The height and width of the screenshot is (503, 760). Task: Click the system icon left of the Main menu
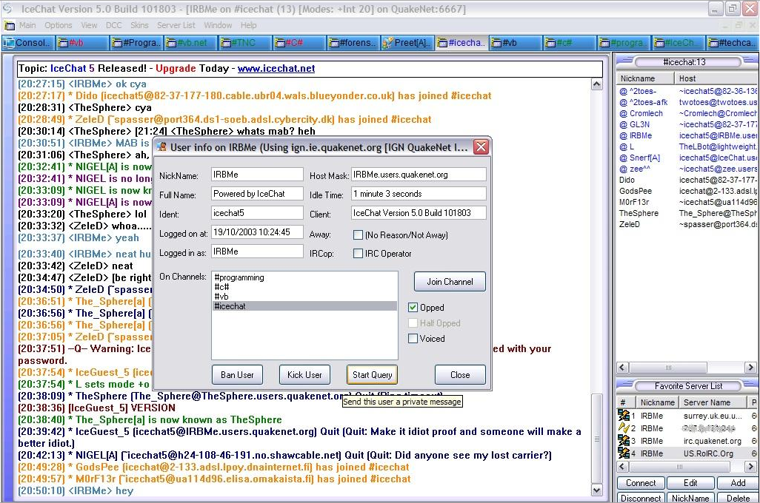[9, 25]
